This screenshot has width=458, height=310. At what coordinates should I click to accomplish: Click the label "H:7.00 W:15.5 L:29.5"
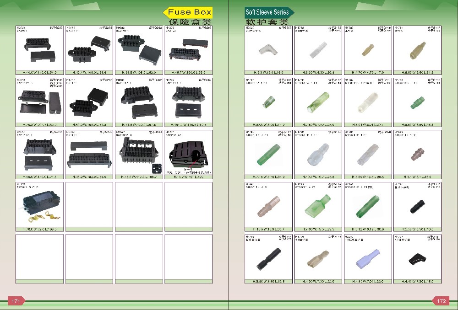click(x=318, y=229)
